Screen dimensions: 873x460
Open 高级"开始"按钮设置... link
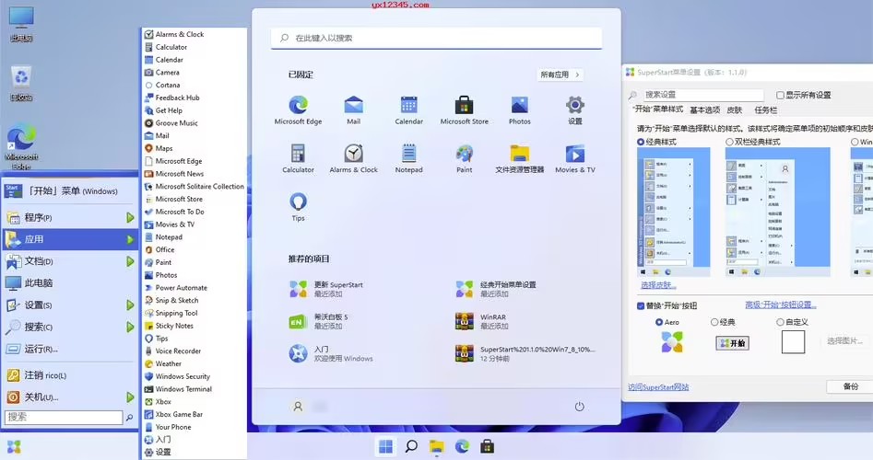(781, 305)
